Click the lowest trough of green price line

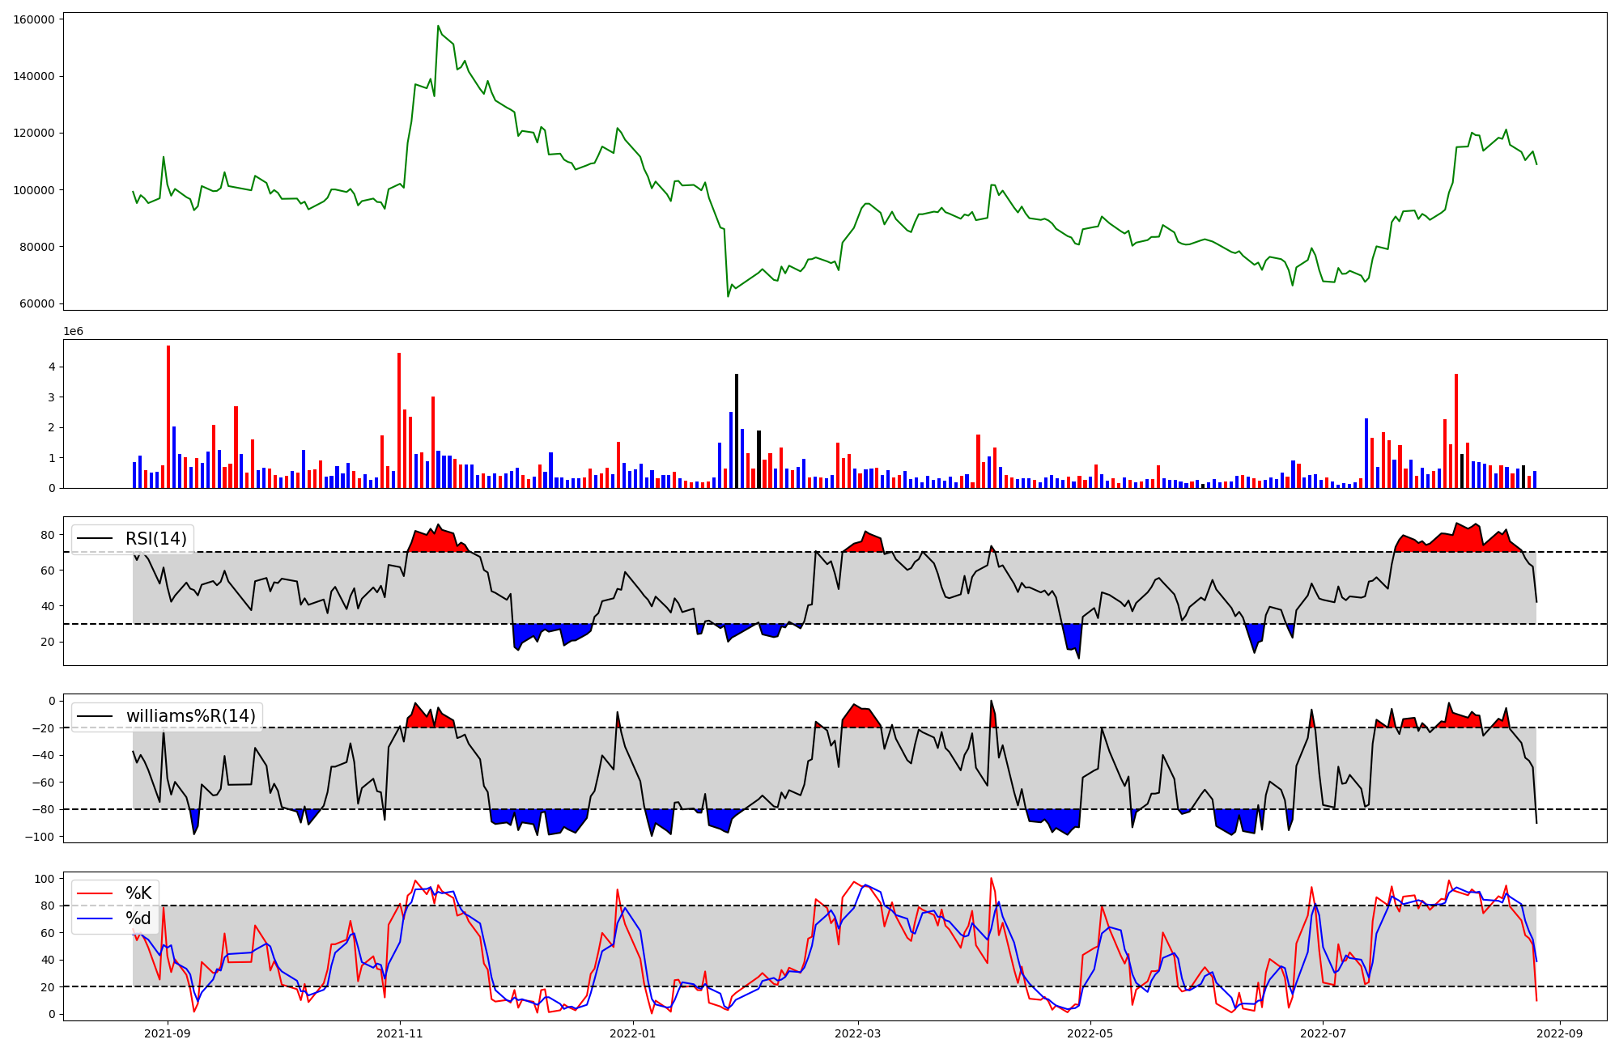click(x=728, y=296)
